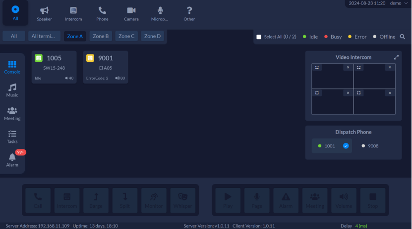Select terminal card 9001 Ei A05
Viewport: 412px width, 229px height.
pyautogui.click(x=105, y=67)
